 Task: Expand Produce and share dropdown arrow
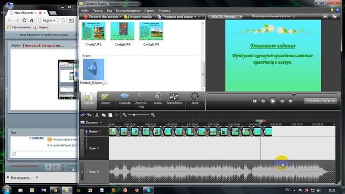[195, 17]
